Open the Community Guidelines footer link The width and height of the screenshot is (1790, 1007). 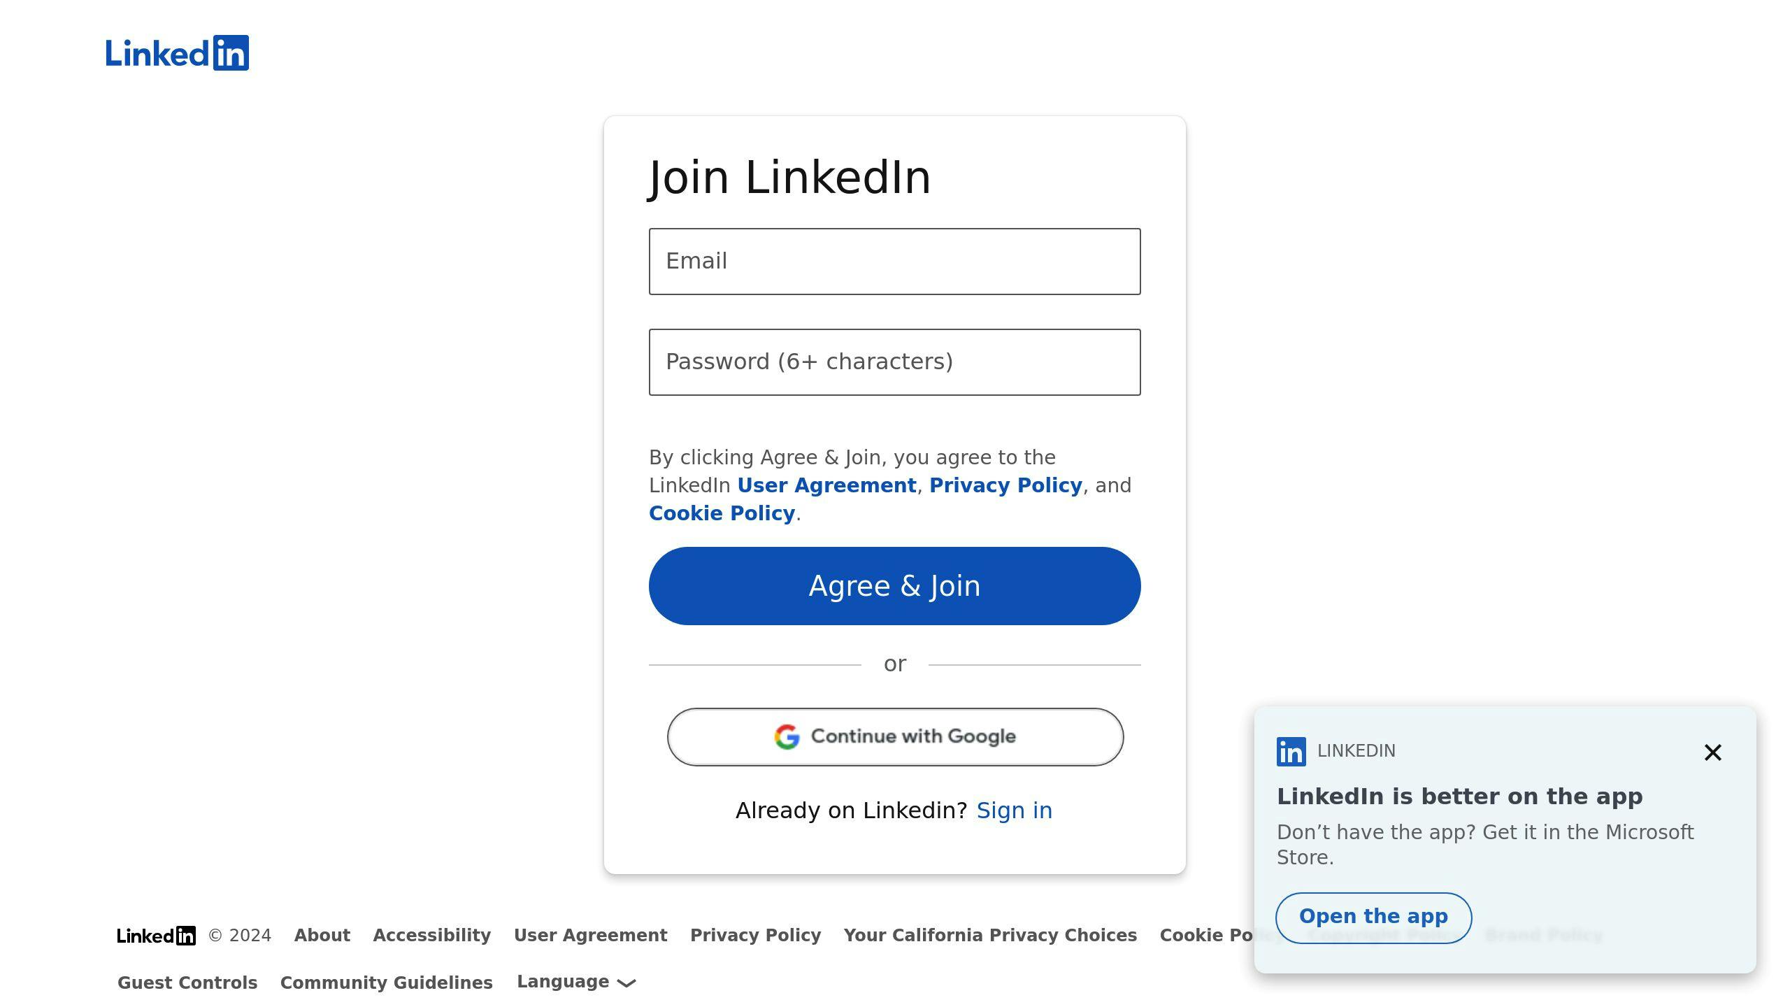387,983
